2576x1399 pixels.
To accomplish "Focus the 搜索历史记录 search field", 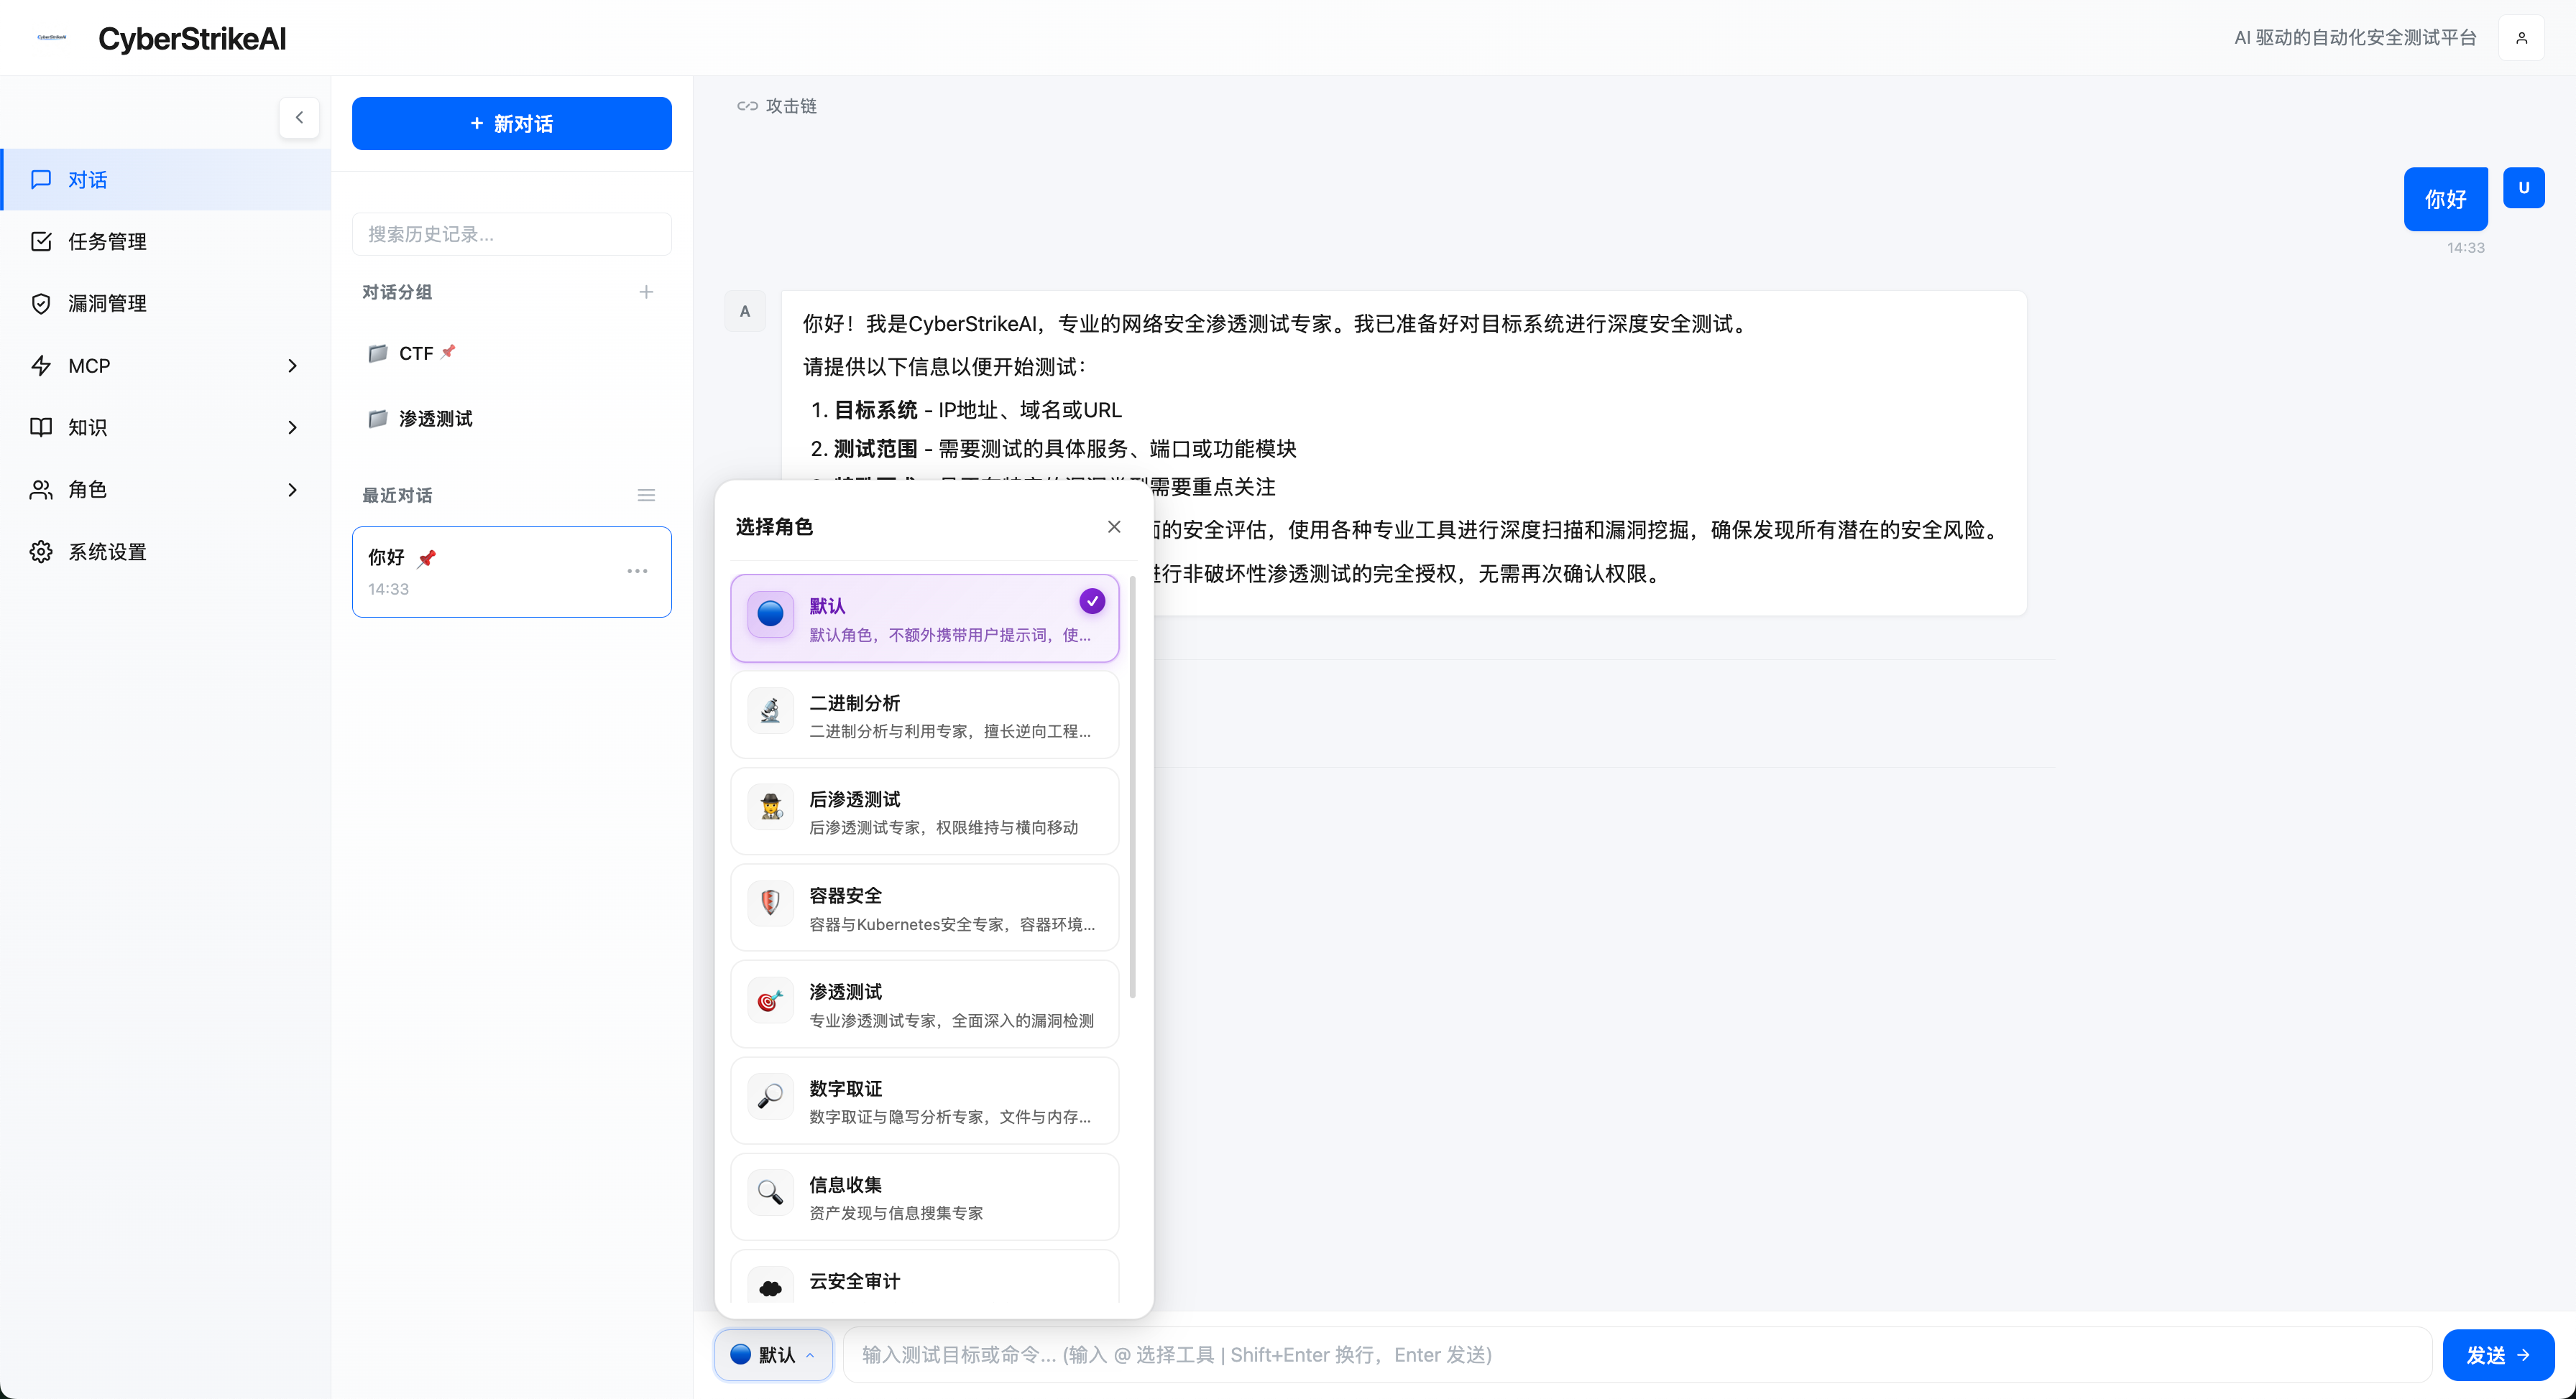I will (511, 234).
